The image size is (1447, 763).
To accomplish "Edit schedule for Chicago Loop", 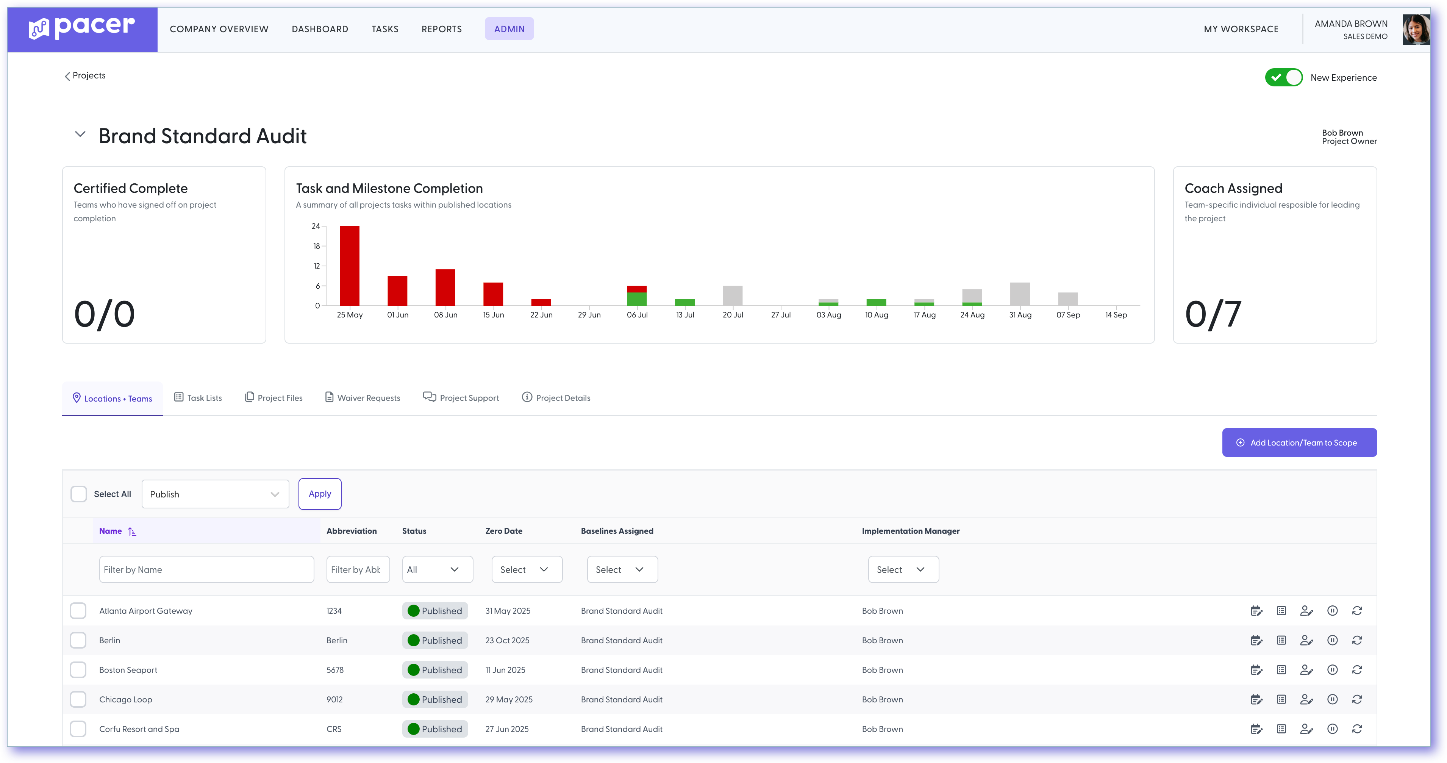I will (1256, 699).
